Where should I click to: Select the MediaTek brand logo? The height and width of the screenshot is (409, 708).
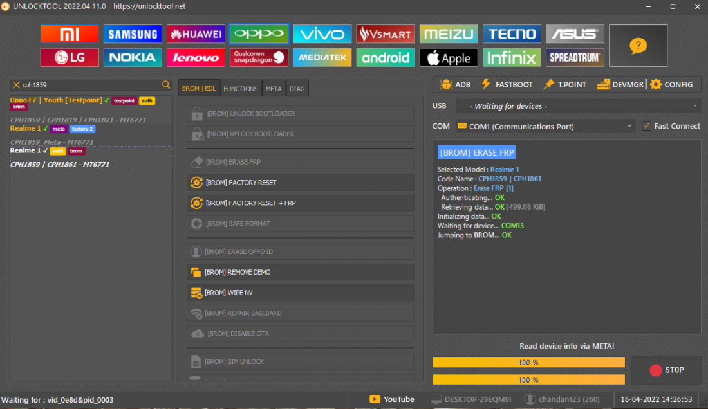322,58
